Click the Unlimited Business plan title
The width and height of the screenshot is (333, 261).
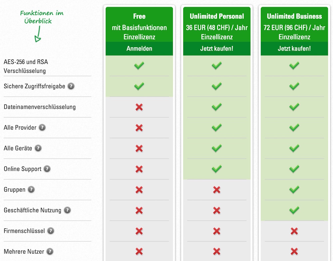click(x=294, y=16)
